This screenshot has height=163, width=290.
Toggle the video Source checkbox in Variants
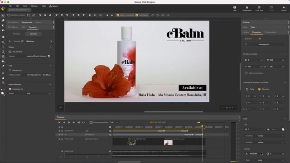[49, 56]
